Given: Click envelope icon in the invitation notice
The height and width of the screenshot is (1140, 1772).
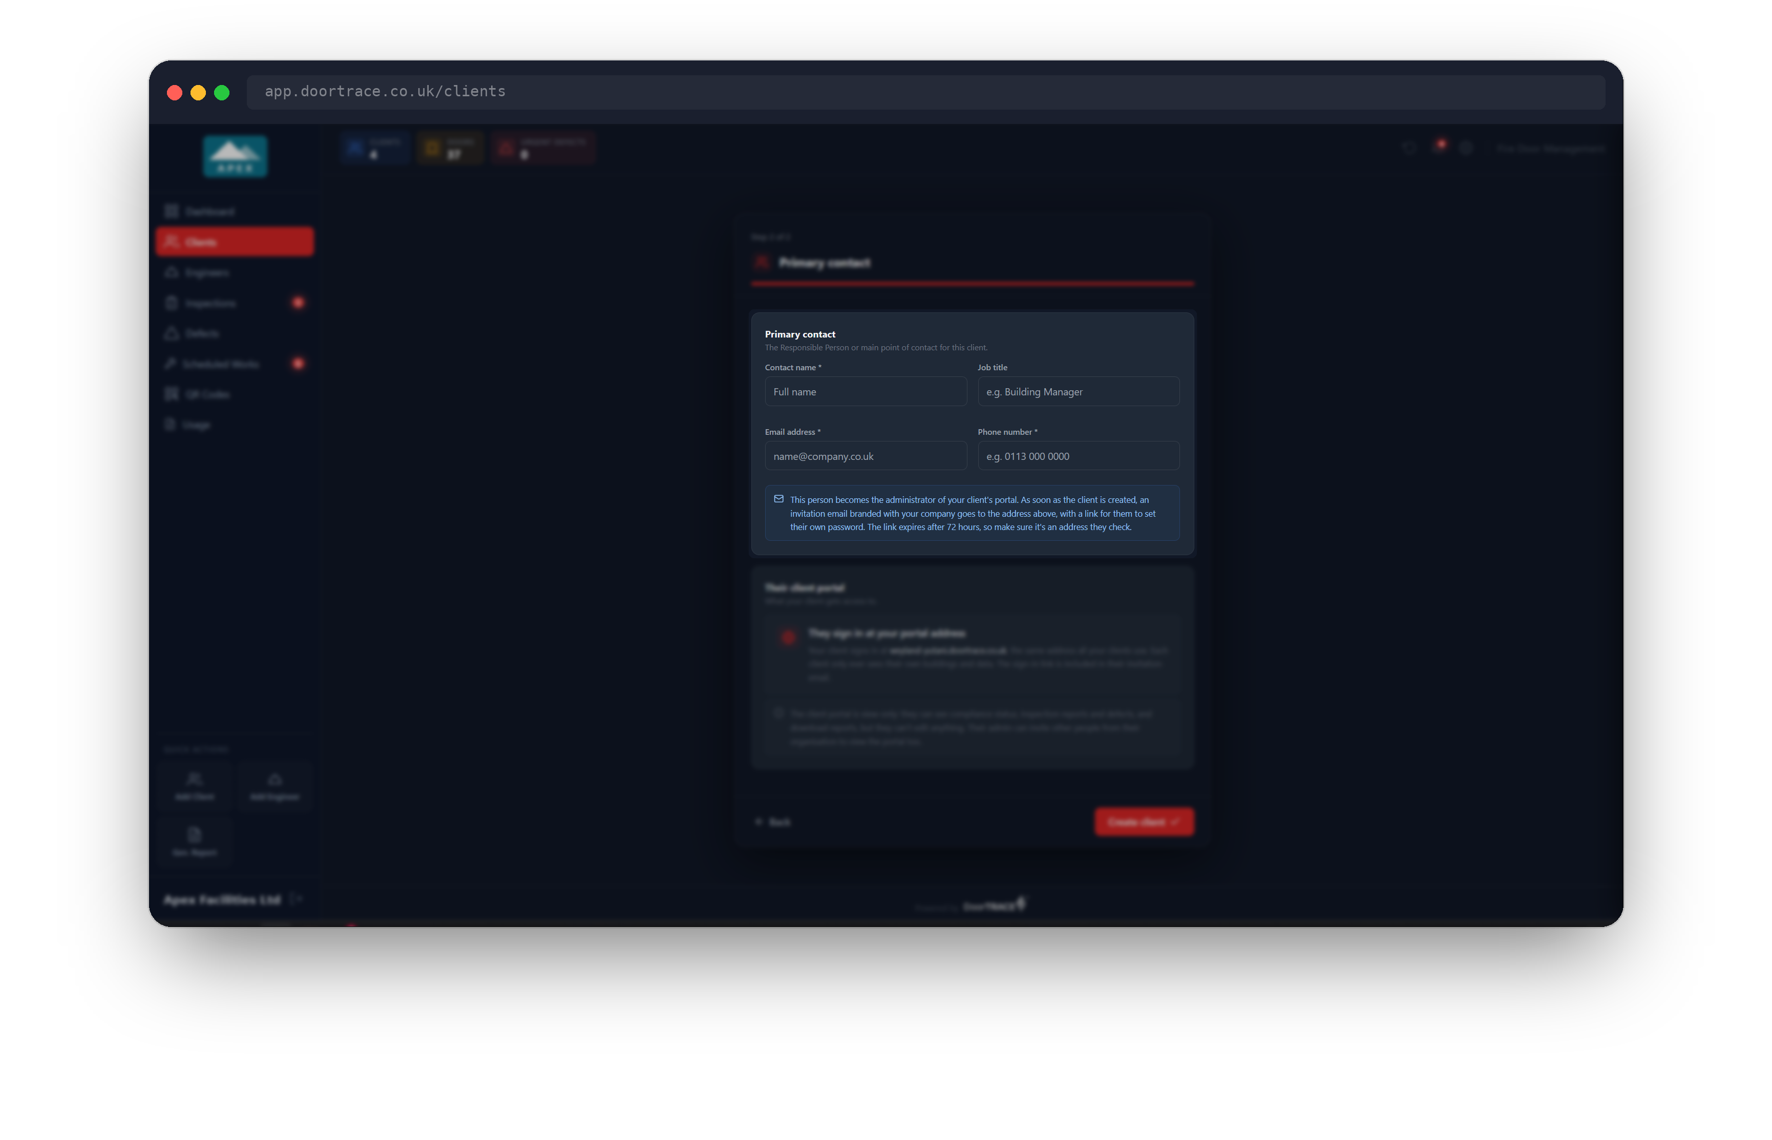Looking at the screenshot, I should click(778, 500).
